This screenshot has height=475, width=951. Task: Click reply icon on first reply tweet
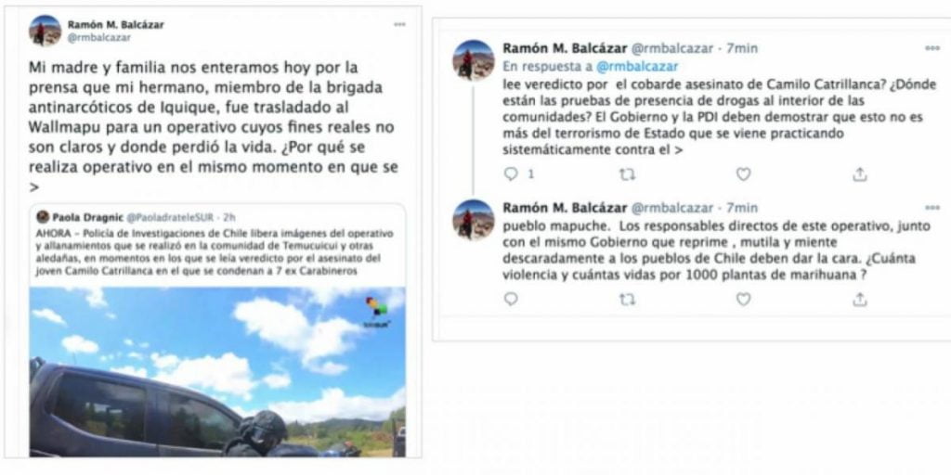(x=512, y=174)
